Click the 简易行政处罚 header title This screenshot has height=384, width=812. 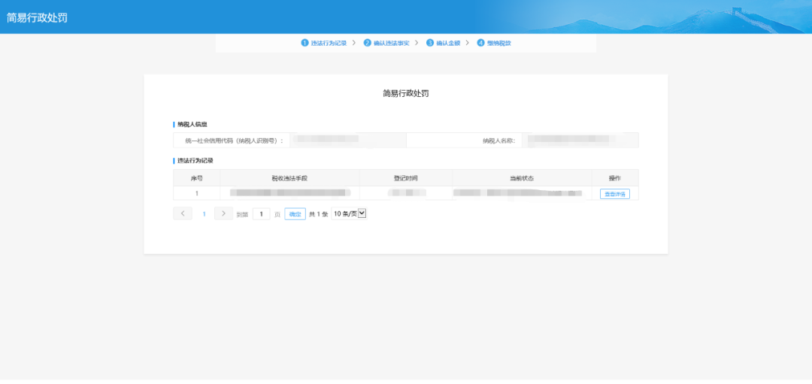point(38,17)
